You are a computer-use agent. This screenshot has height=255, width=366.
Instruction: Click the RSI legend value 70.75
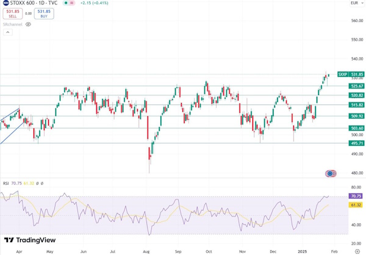click(x=16, y=184)
